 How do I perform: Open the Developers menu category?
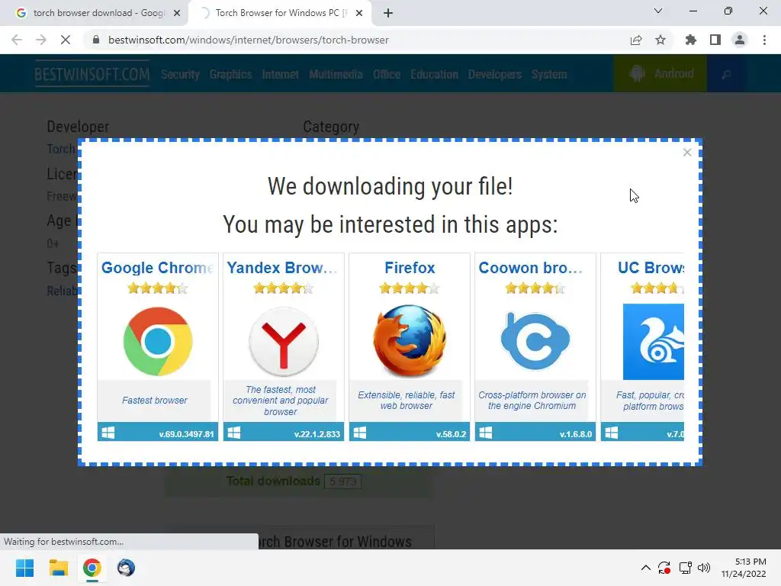click(x=494, y=74)
